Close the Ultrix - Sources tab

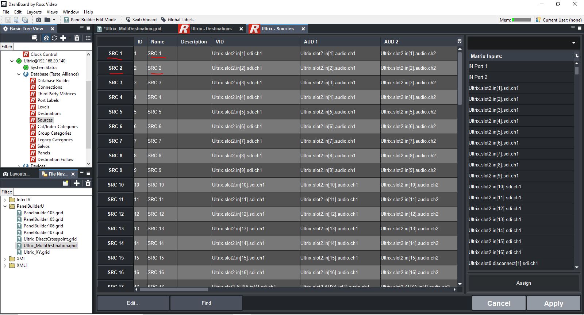[x=303, y=29]
